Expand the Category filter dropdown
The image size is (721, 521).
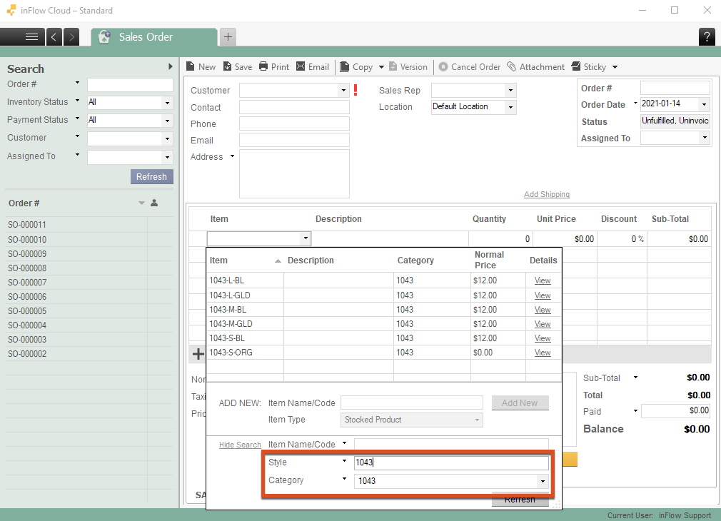point(544,481)
